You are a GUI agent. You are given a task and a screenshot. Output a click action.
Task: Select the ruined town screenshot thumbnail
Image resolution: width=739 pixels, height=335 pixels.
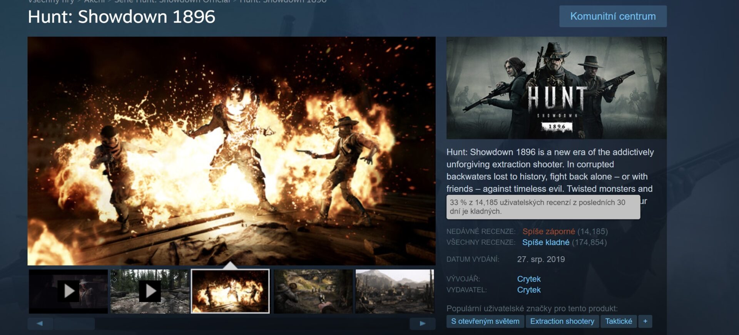[x=395, y=291]
